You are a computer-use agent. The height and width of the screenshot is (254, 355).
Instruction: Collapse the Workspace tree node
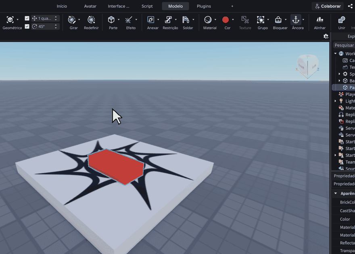pos(335,53)
